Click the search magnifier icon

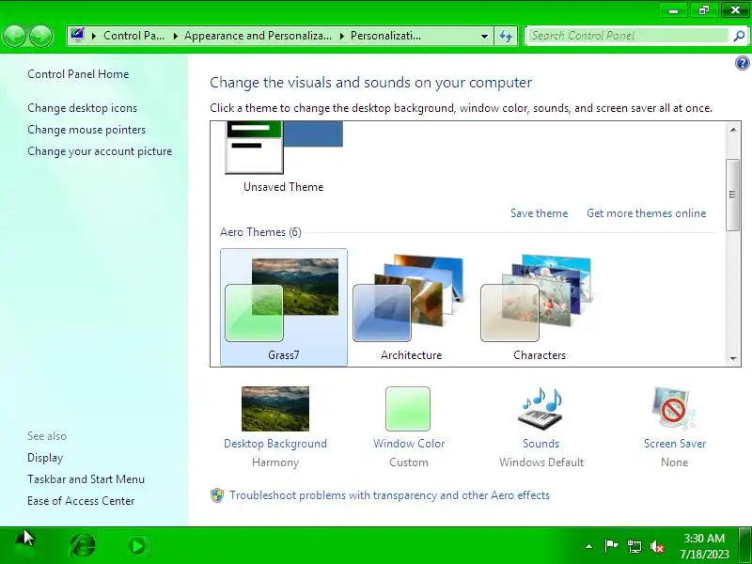coord(739,36)
